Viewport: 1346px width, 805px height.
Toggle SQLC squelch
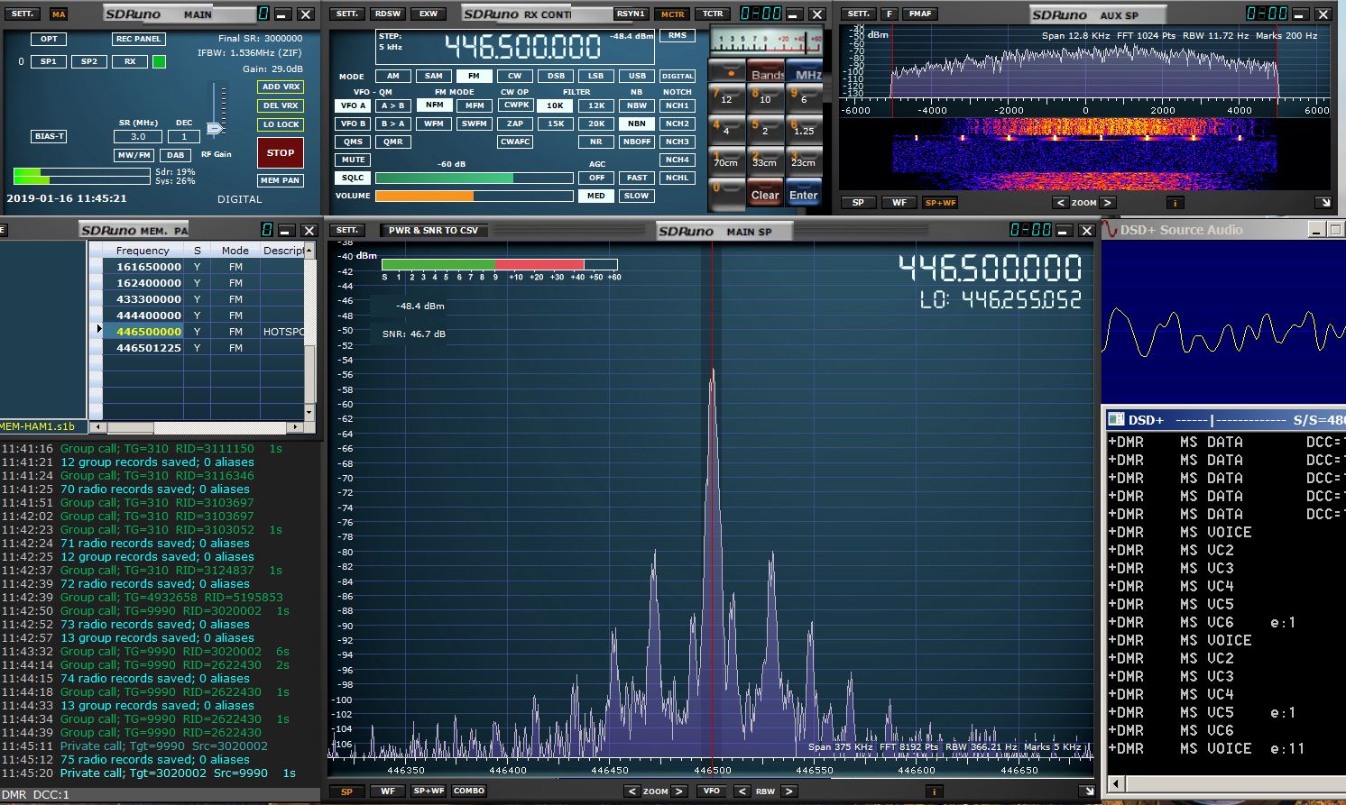click(x=353, y=178)
